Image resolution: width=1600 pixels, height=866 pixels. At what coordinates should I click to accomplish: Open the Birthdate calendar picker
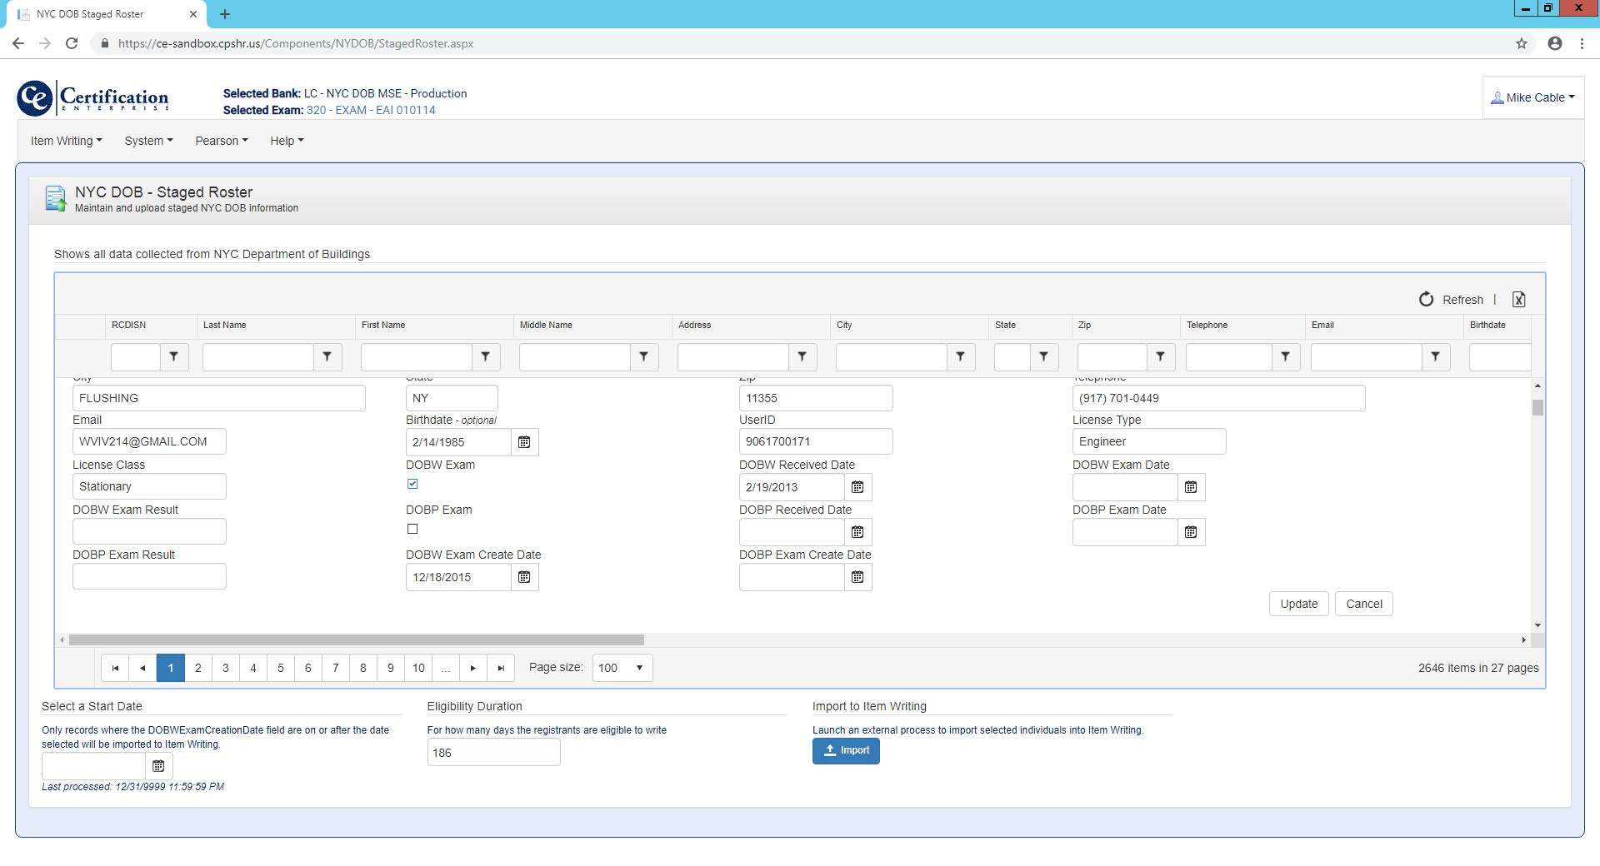click(x=524, y=442)
